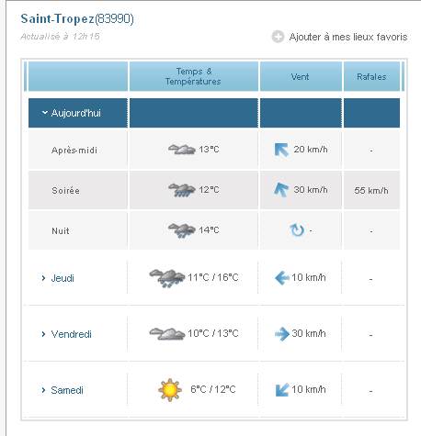Click the southwest wind arrow for Samedi
Screen dimensions: 421x436
(282, 390)
